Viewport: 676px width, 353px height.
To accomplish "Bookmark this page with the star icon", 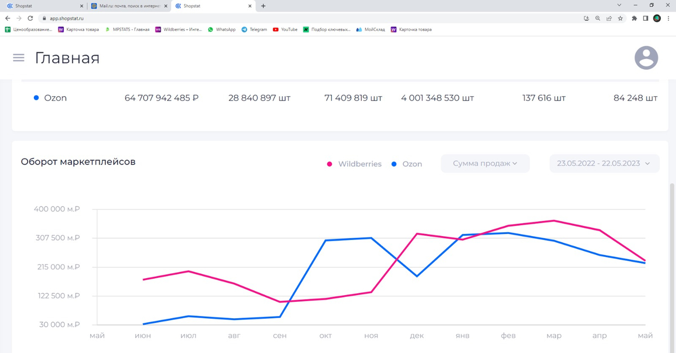I will tap(620, 18).
